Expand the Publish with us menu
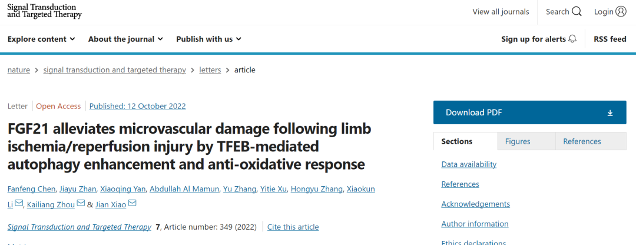 pos(208,39)
